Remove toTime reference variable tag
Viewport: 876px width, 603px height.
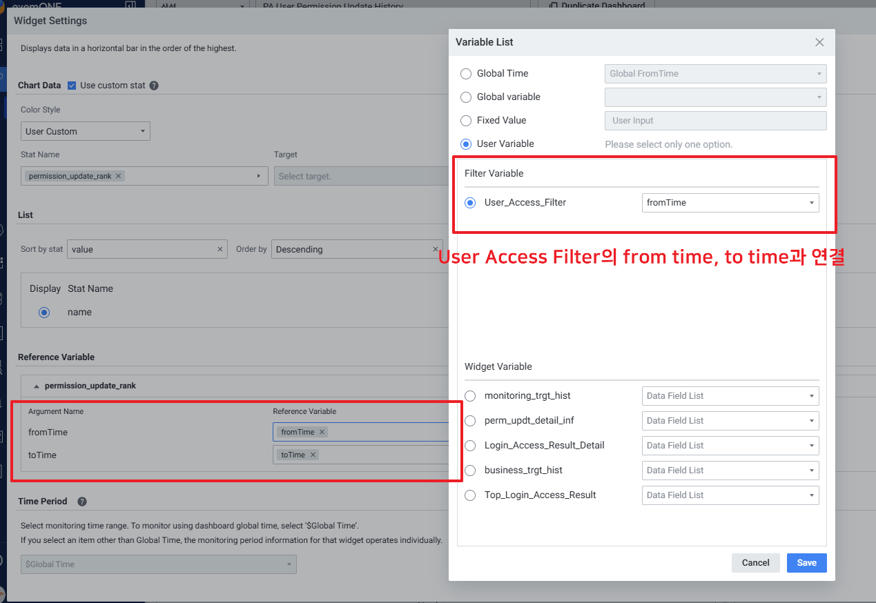click(x=313, y=455)
